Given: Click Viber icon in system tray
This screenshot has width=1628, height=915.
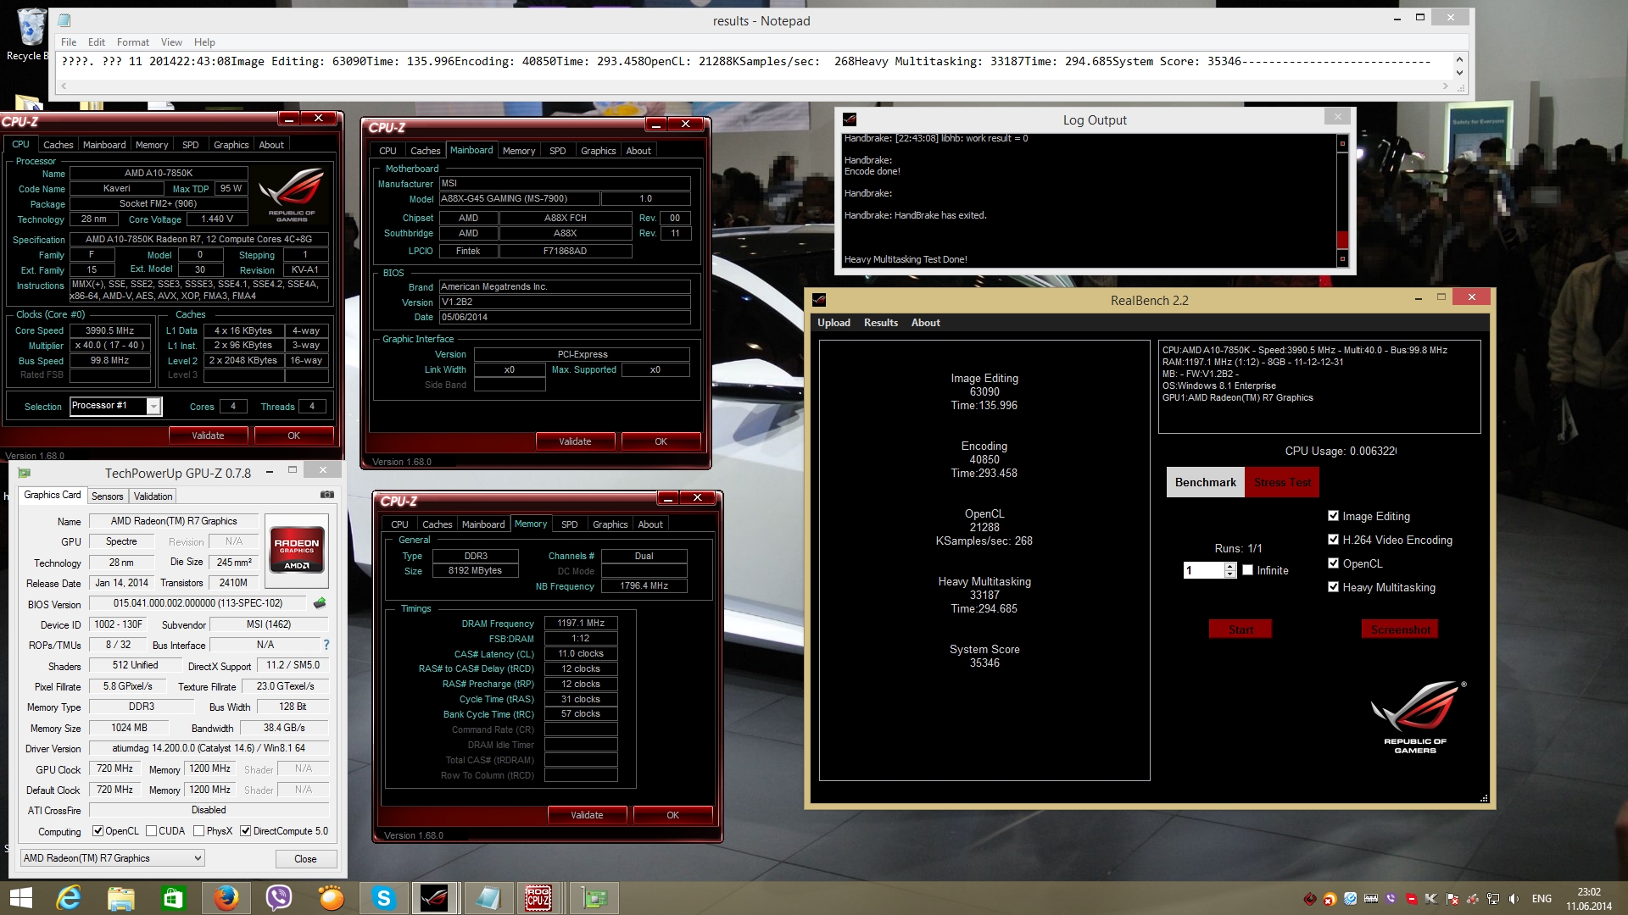Looking at the screenshot, I should coord(1391,899).
